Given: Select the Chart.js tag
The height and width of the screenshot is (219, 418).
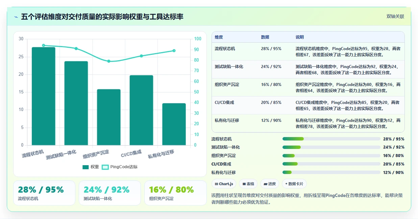Looking at the screenshot, I should pyautogui.click(x=224, y=184).
